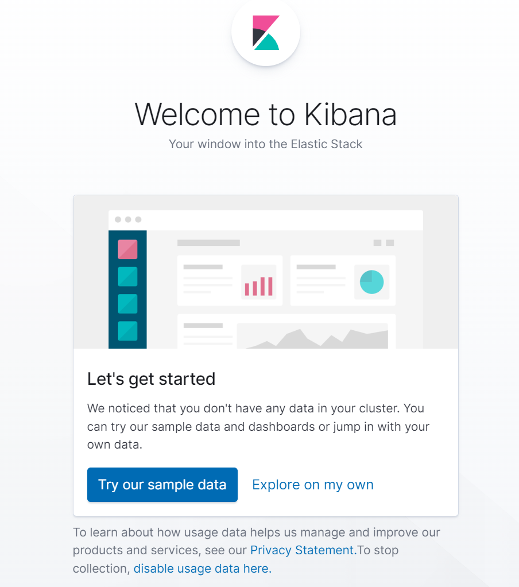Screen dimensions: 519x587
Task: Click the Elastic Stack tagline text
Action: [265, 144]
